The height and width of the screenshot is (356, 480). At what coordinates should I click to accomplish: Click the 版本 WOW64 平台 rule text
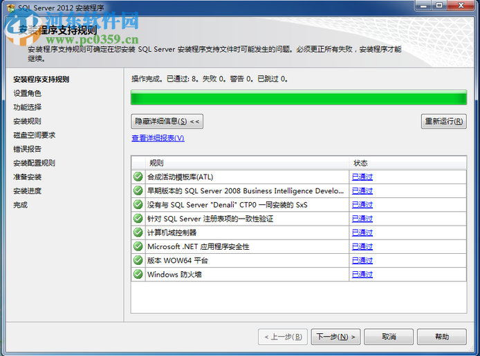178,260
